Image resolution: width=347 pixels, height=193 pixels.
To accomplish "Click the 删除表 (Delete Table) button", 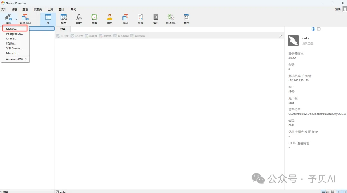I will 105,36.
